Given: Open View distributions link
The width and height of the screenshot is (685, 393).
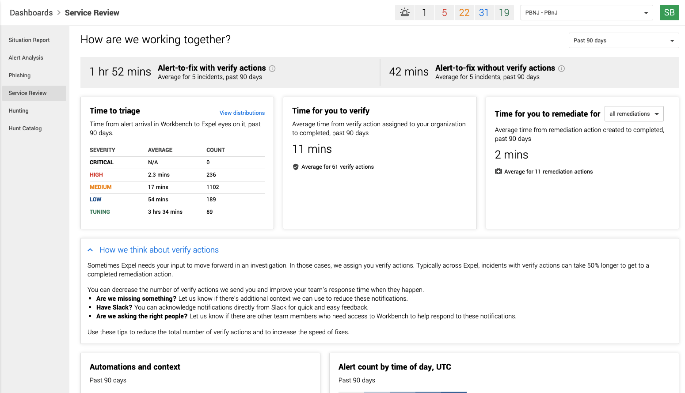Looking at the screenshot, I should [x=242, y=113].
